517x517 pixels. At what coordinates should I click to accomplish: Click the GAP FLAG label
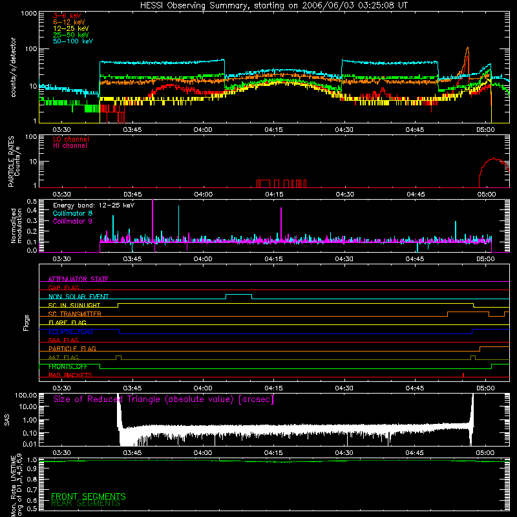tap(63, 288)
